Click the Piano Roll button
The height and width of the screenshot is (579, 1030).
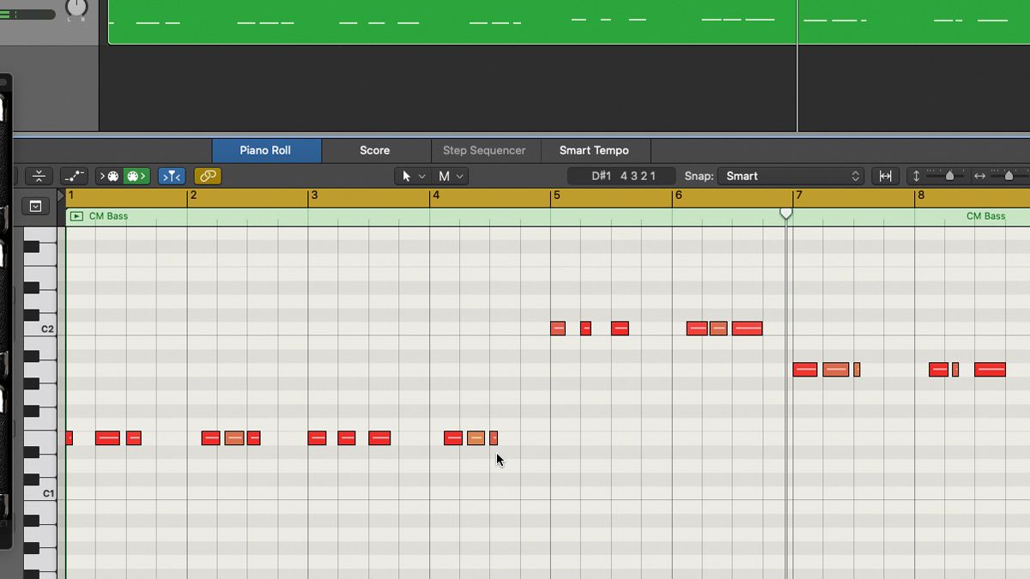[266, 150]
